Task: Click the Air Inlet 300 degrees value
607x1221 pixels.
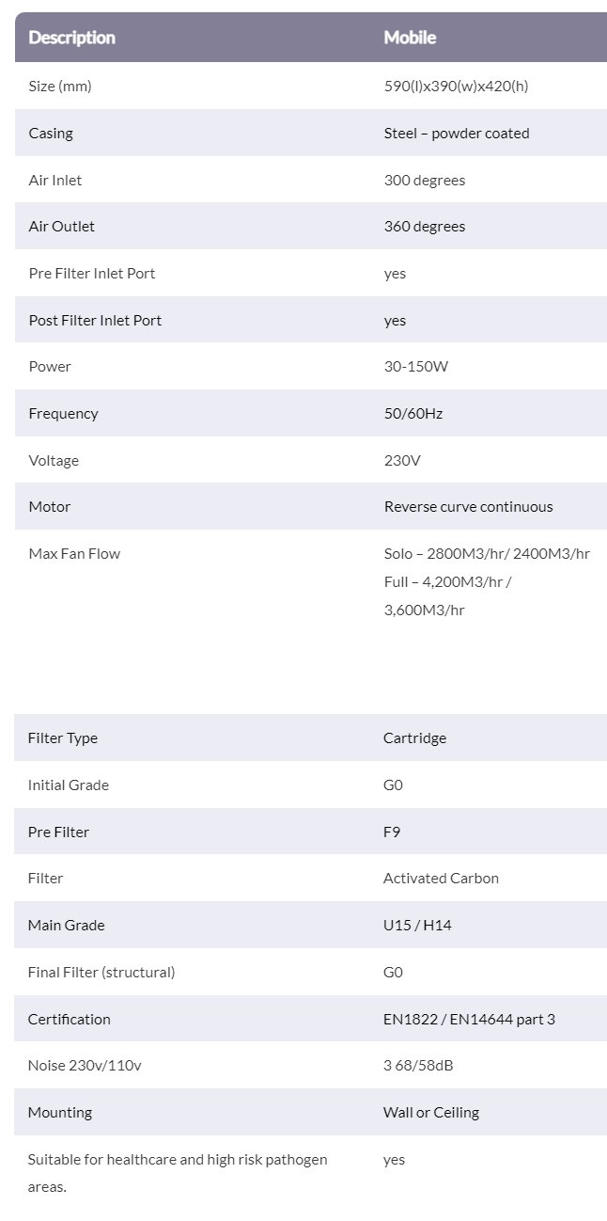Action: click(425, 180)
